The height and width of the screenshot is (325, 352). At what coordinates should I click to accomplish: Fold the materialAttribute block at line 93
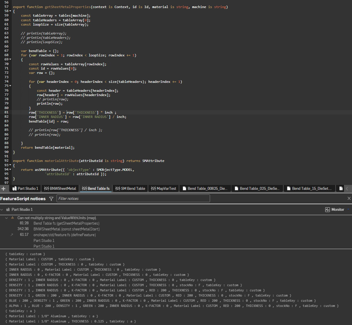[10, 165]
